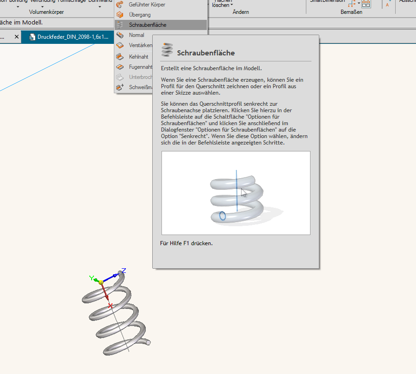Click 'Erstellt eine Schraubenfläche im Modell.' tooltip line

pos(211,68)
